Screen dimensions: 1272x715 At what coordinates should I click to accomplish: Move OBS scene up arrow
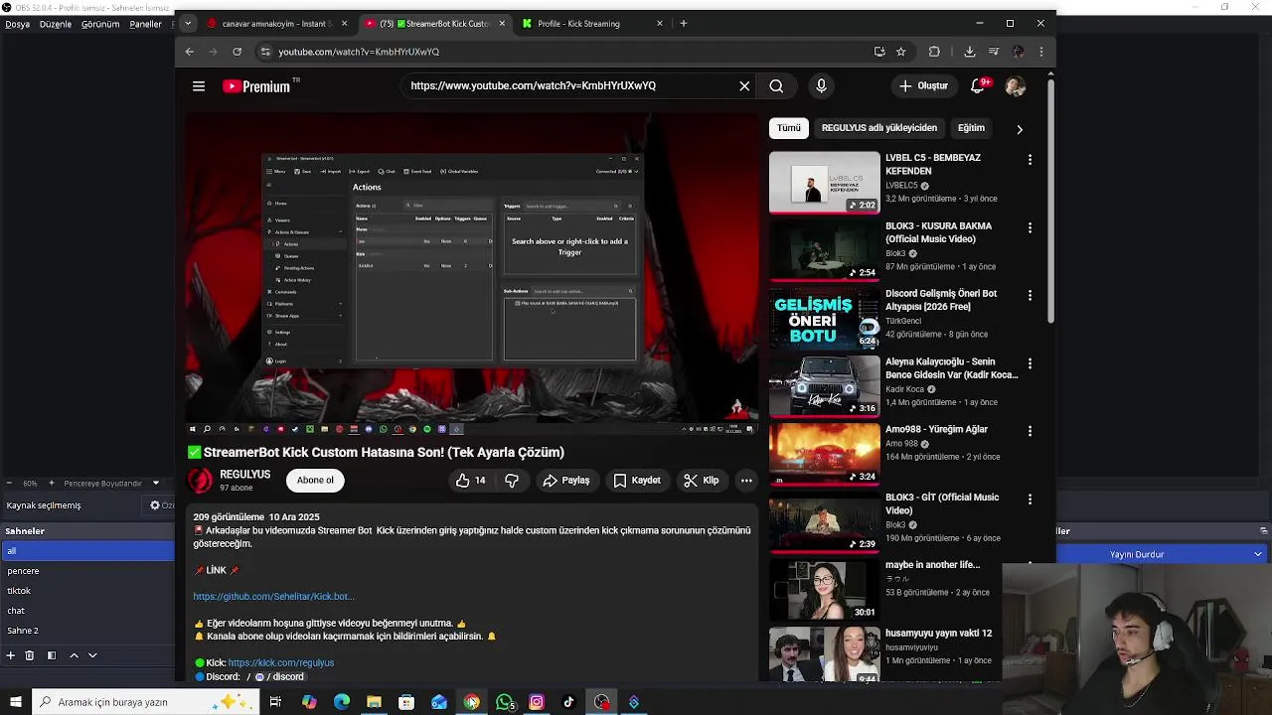pyautogui.click(x=74, y=655)
